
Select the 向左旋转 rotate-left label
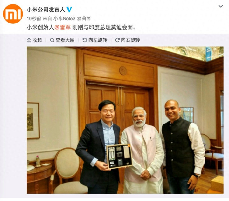[x=98, y=40]
